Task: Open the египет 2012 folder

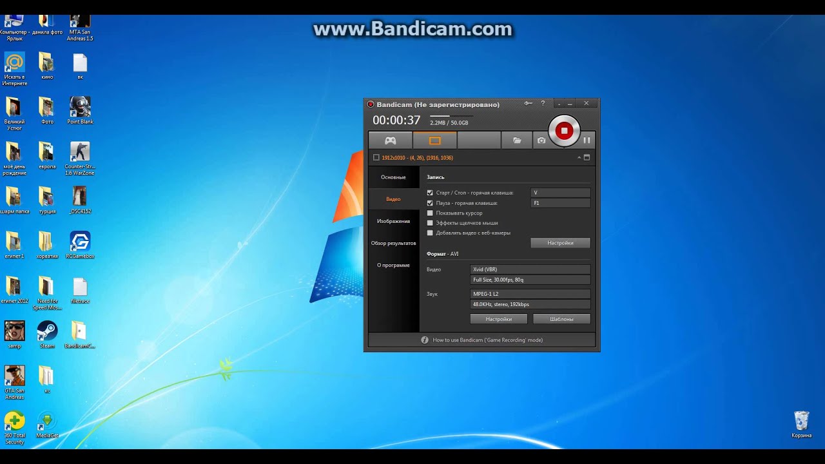Action: [14, 291]
